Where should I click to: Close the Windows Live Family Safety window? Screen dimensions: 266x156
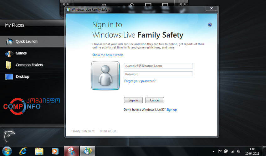[x=211, y=8]
